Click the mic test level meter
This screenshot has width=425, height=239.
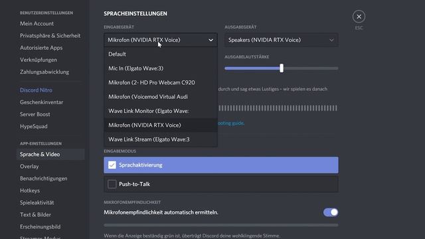coord(278,108)
